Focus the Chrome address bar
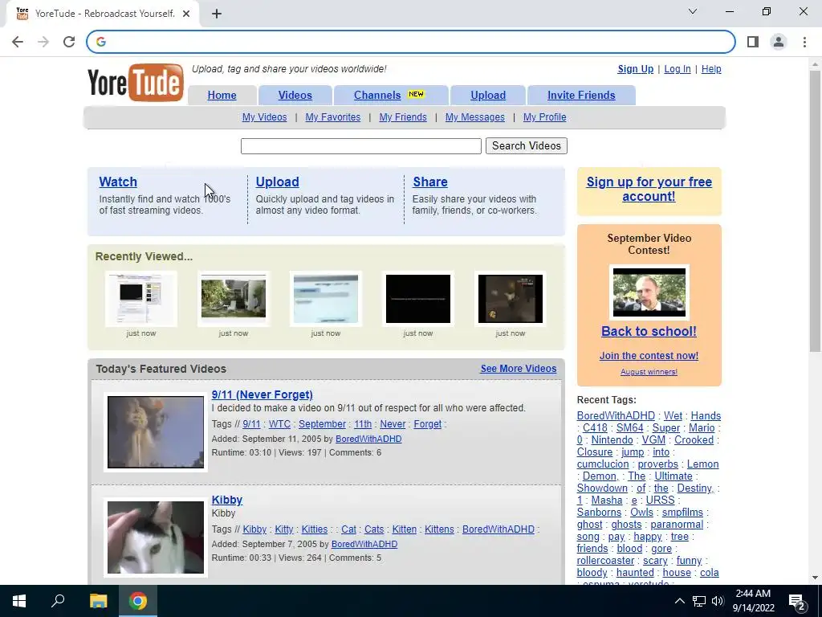This screenshot has height=617, width=822. (411, 42)
